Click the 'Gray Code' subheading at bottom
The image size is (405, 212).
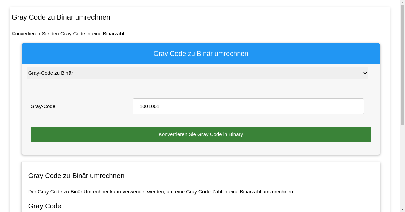tap(45, 206)
